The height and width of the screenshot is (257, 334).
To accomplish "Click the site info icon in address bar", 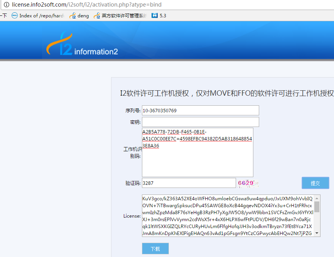I will click(x=7, y=5).
